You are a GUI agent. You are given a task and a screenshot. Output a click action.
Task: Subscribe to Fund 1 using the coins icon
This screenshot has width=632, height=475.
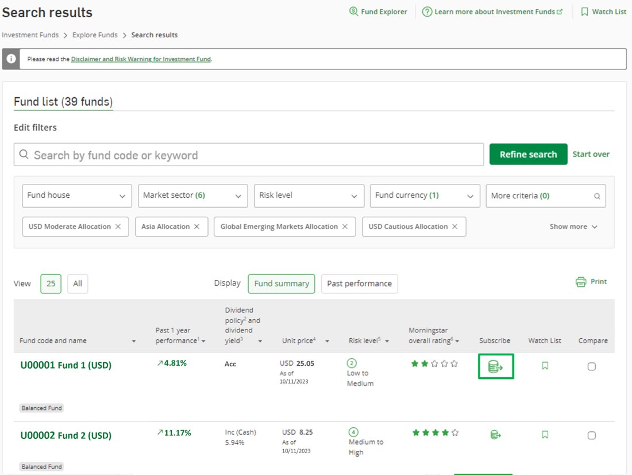click(495, 366)
